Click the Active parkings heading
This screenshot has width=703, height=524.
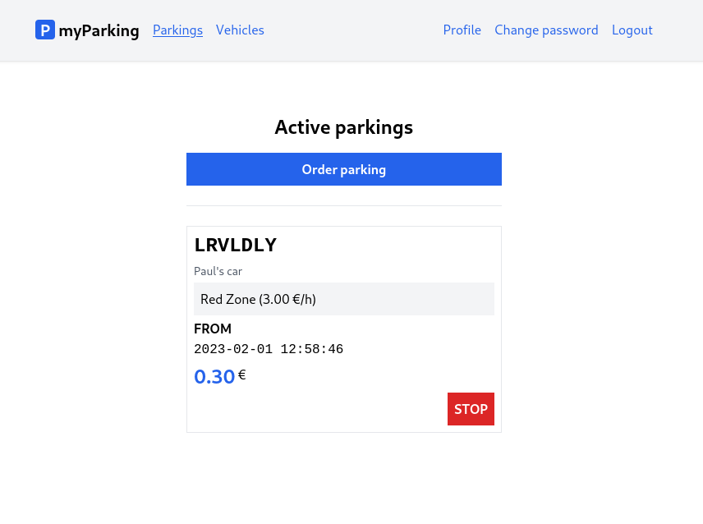pos(344,127)
